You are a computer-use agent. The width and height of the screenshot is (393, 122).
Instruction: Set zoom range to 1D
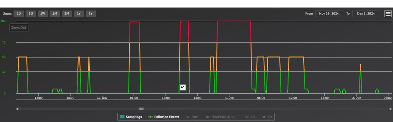click(19, 14)
